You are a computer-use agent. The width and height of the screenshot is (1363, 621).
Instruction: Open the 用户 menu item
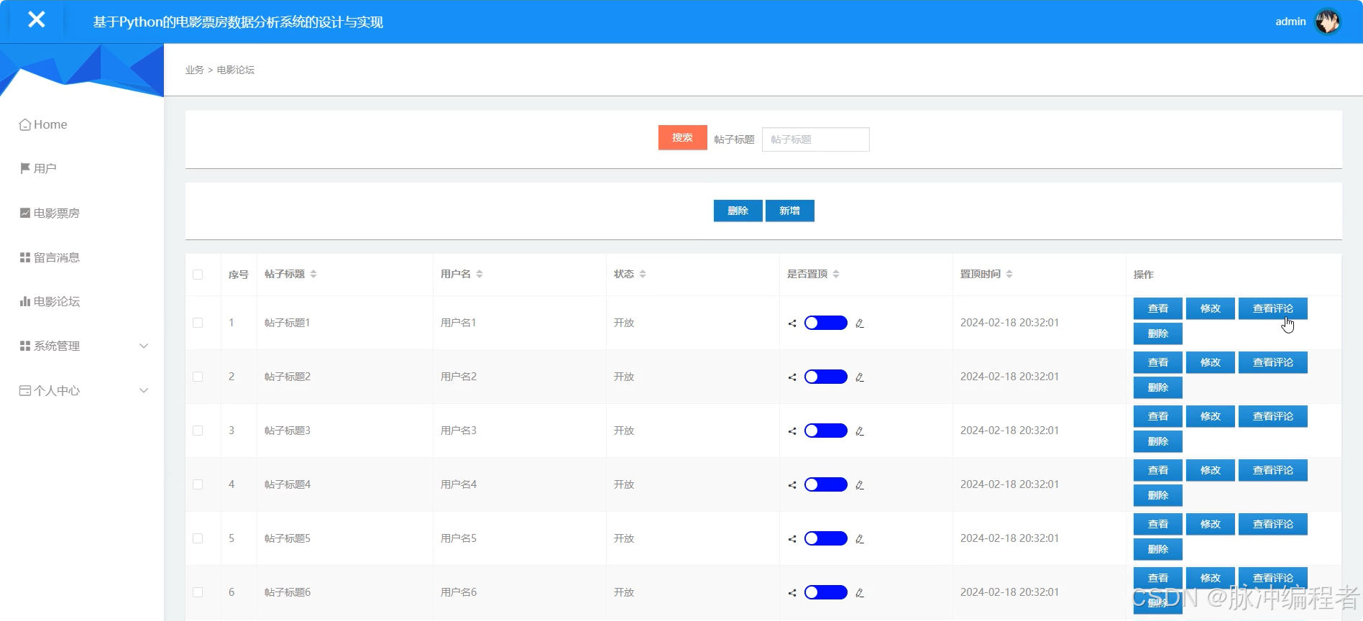pos(82,168)
